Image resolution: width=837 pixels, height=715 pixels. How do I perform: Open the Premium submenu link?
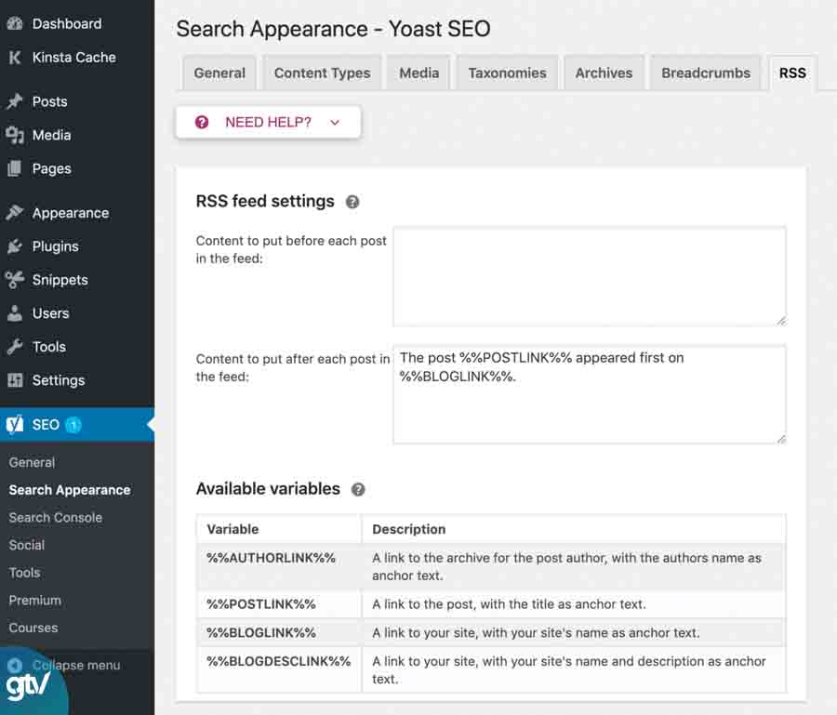34,600
